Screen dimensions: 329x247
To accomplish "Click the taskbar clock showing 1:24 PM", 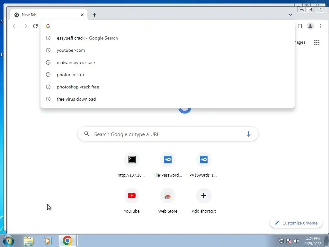I will click(313, 241).
